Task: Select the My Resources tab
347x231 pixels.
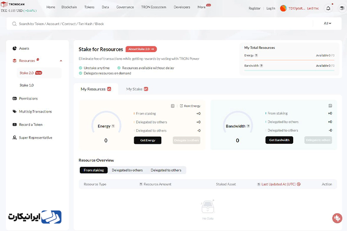Action: (x=96, y=89)
